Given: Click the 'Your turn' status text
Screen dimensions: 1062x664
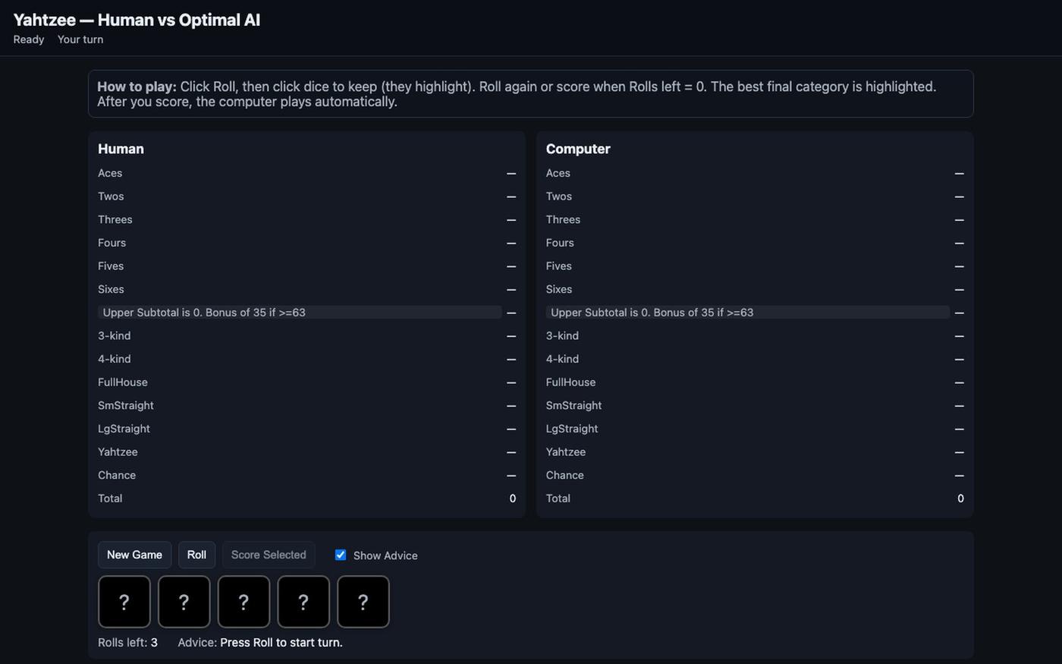Looking at the screenshot, I should (x=80, y=39).
